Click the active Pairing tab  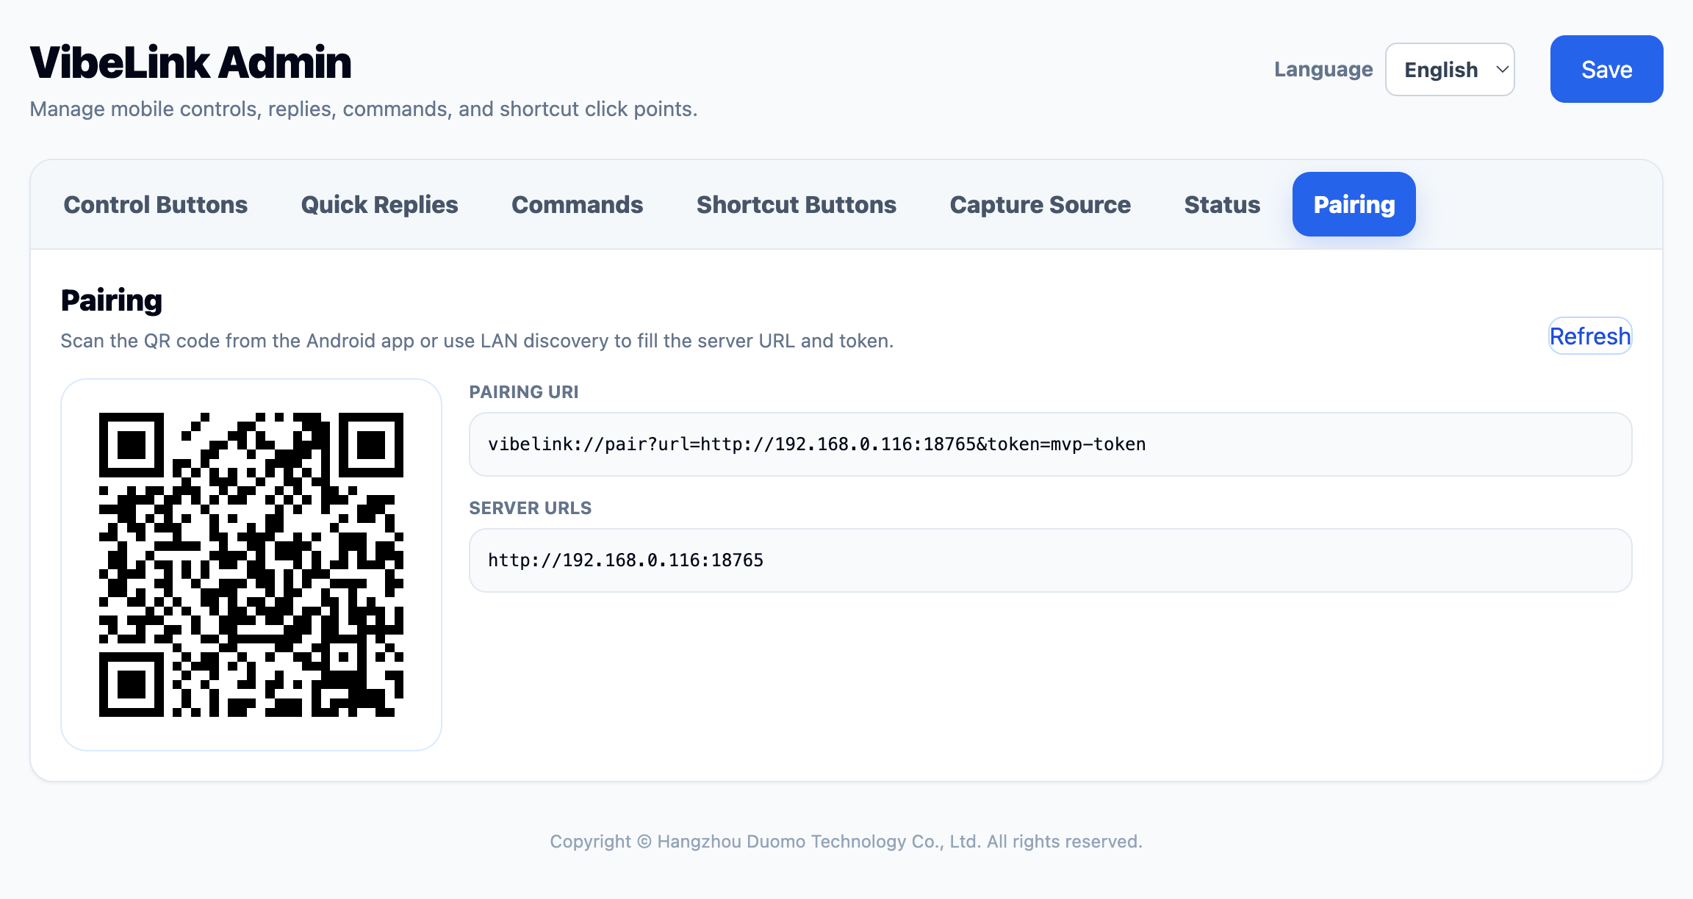click(1354, 204)
